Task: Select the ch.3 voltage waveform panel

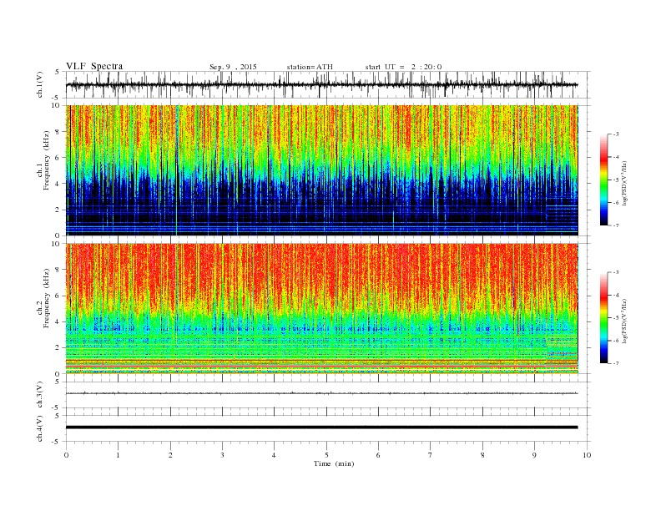Action: coord(328,395)
